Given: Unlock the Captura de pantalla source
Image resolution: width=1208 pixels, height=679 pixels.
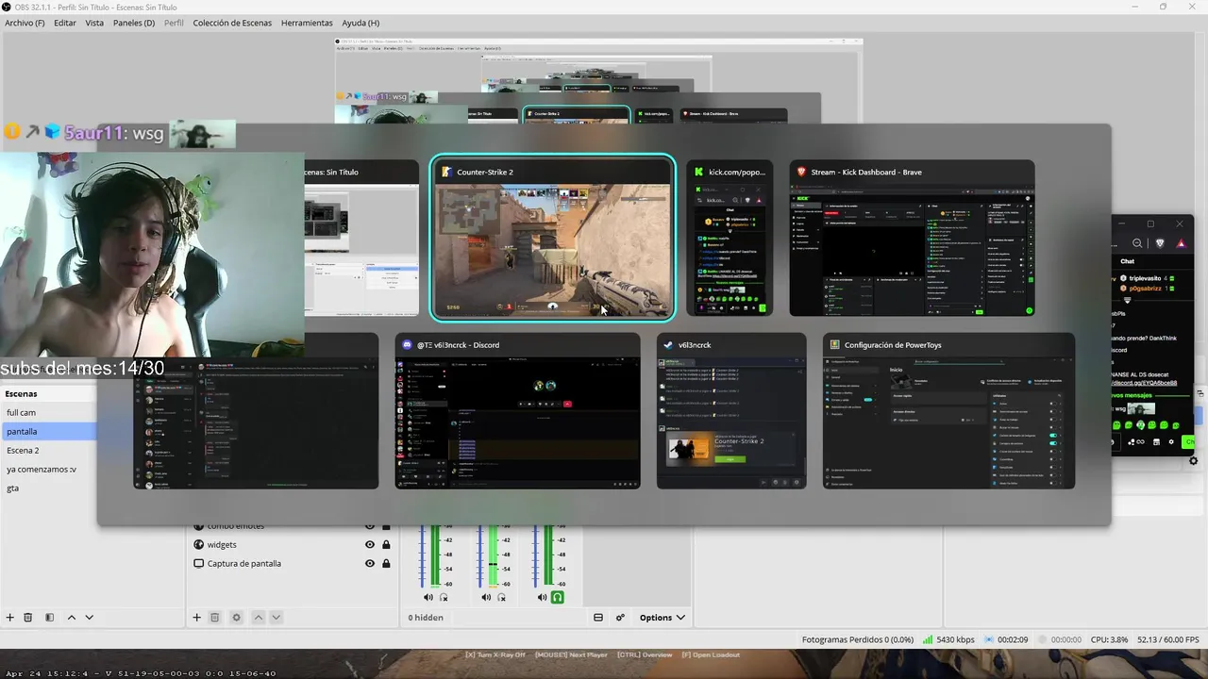Looking at the screenshot, I should pyautogui.click(x=386, y=563).
